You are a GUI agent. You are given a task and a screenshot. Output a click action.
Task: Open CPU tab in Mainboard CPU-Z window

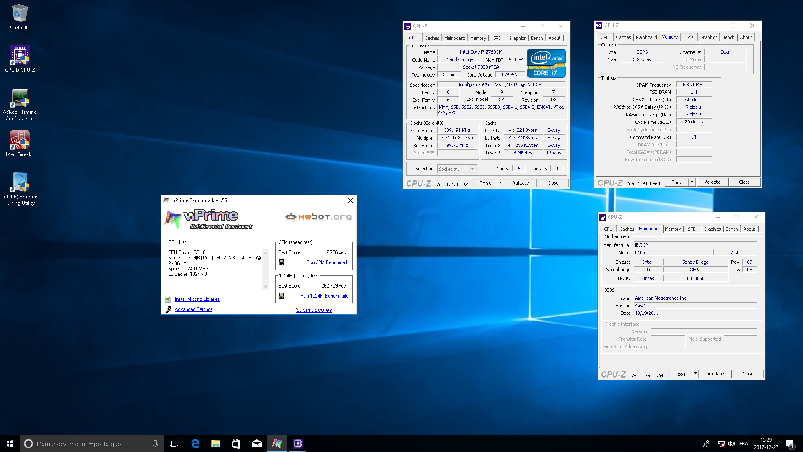pyautogui.click(x=609, y=229)
